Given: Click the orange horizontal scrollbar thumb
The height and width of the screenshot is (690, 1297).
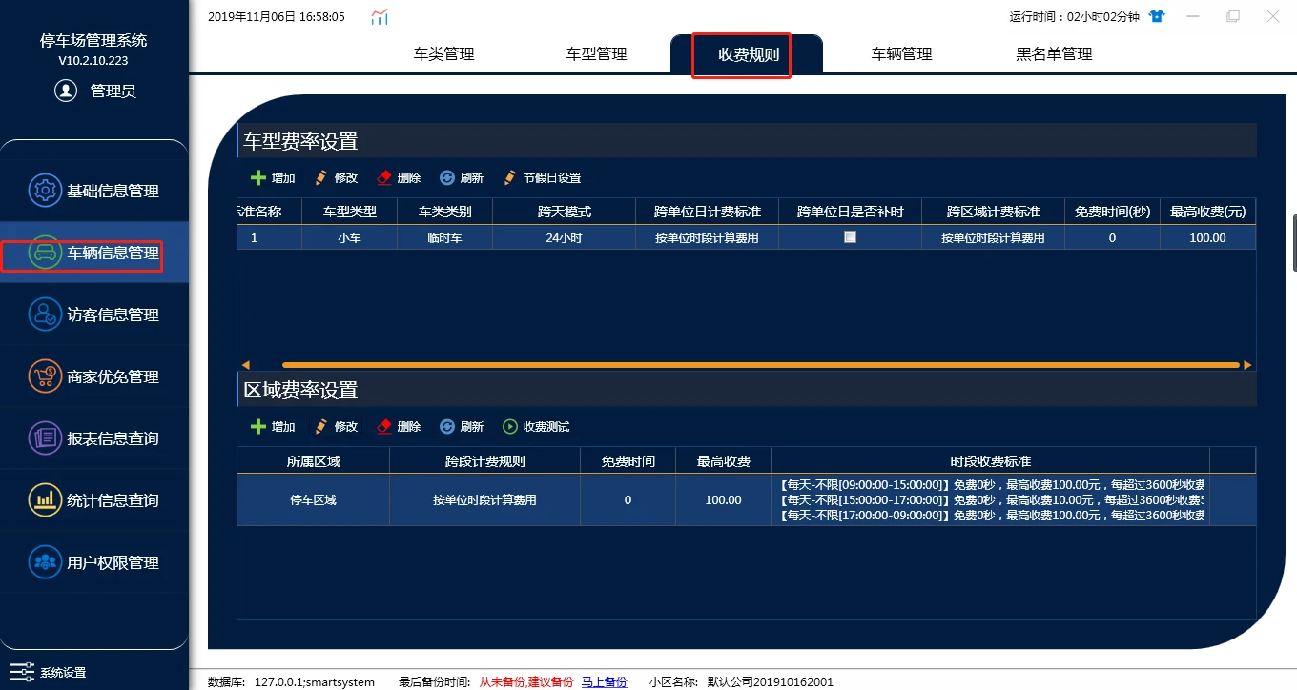Looking at the screenshot, I should (x=761, y=365).
